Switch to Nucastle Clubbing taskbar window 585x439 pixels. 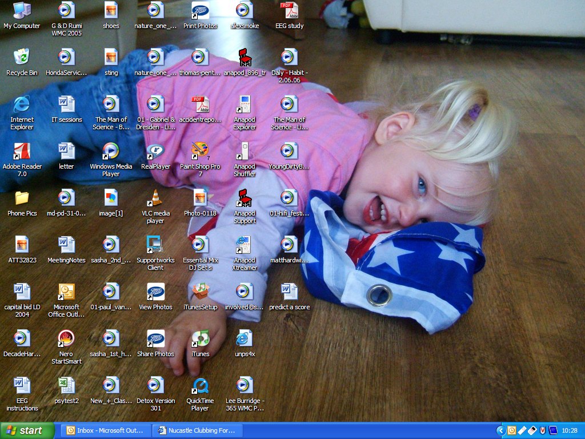click(198, 430)
